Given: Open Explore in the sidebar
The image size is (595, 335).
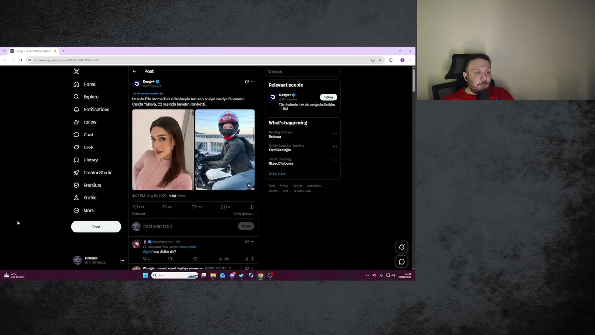Looking at the screenshot, I should [86, 97].
